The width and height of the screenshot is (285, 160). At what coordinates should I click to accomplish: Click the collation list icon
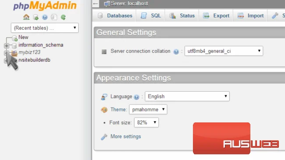point(104,52)
